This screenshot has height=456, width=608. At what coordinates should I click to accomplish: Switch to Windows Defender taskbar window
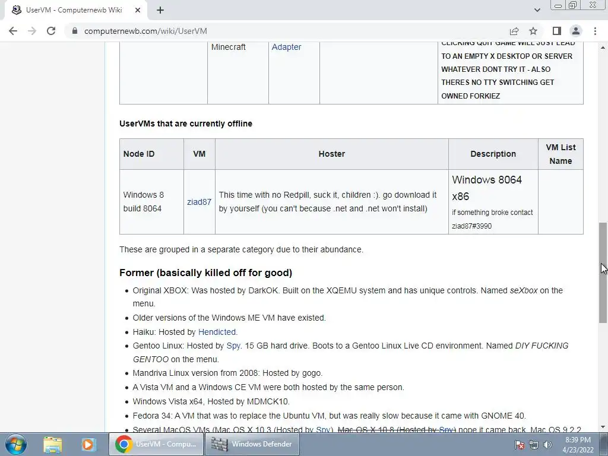click(252, 444)
